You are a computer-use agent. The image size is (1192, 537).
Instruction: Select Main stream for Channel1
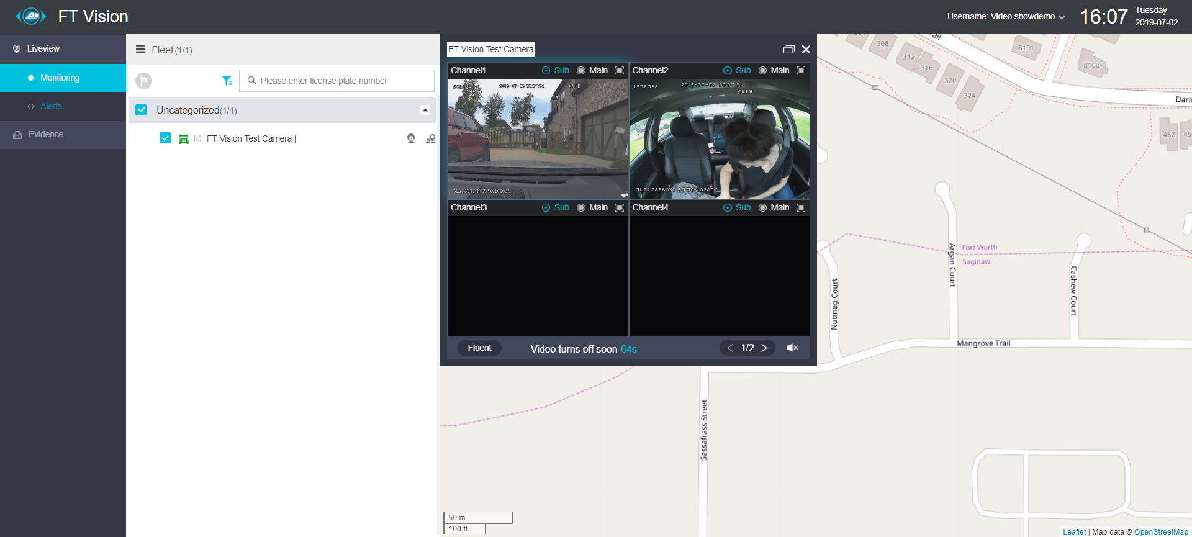pyautogui.click(x=592, y=70)
